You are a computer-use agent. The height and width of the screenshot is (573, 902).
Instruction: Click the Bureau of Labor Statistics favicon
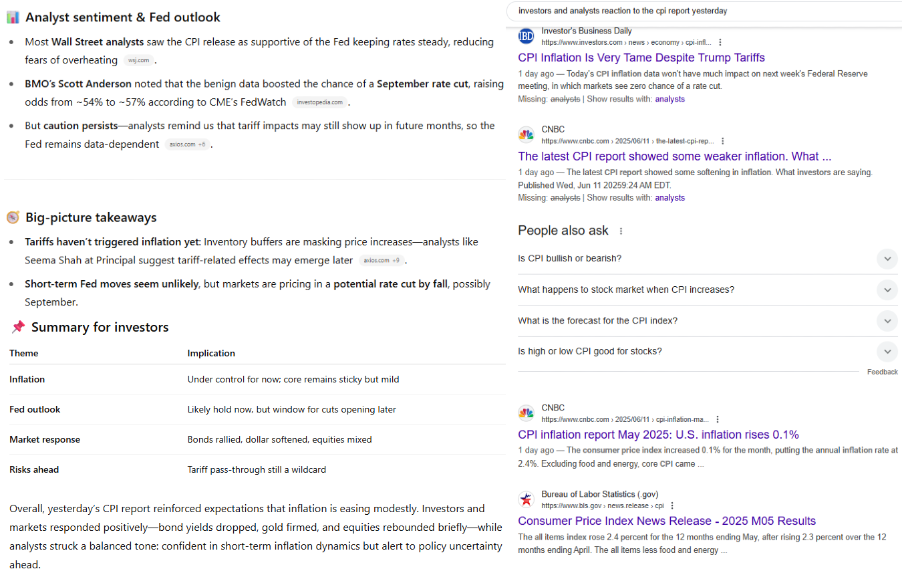pos(527,499)
